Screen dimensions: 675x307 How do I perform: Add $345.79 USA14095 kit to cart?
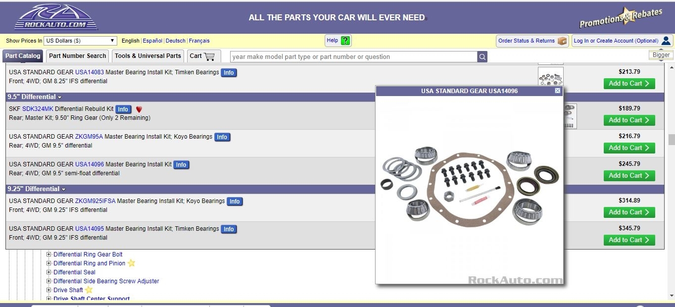point(629,240)
